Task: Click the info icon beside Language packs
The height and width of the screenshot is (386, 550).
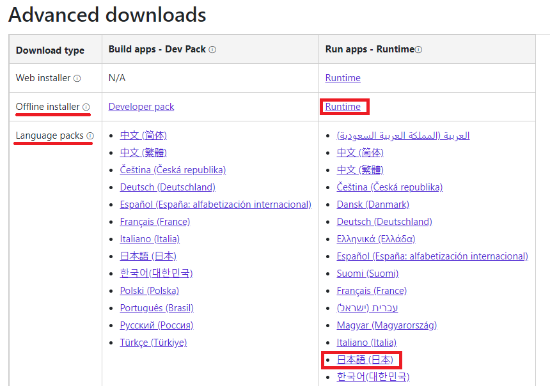Action: click(90, 136)
